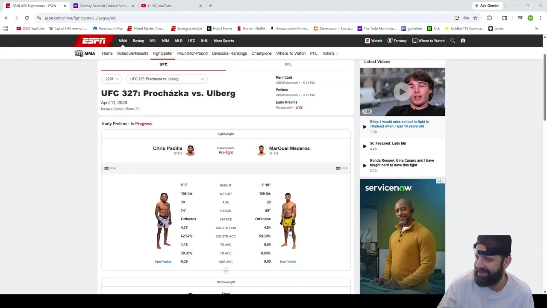This screenshot has height=308, width=547.
Task: Open the PFL item in the MMA menu
Action: pyautogui.click(x=314, y=53)
